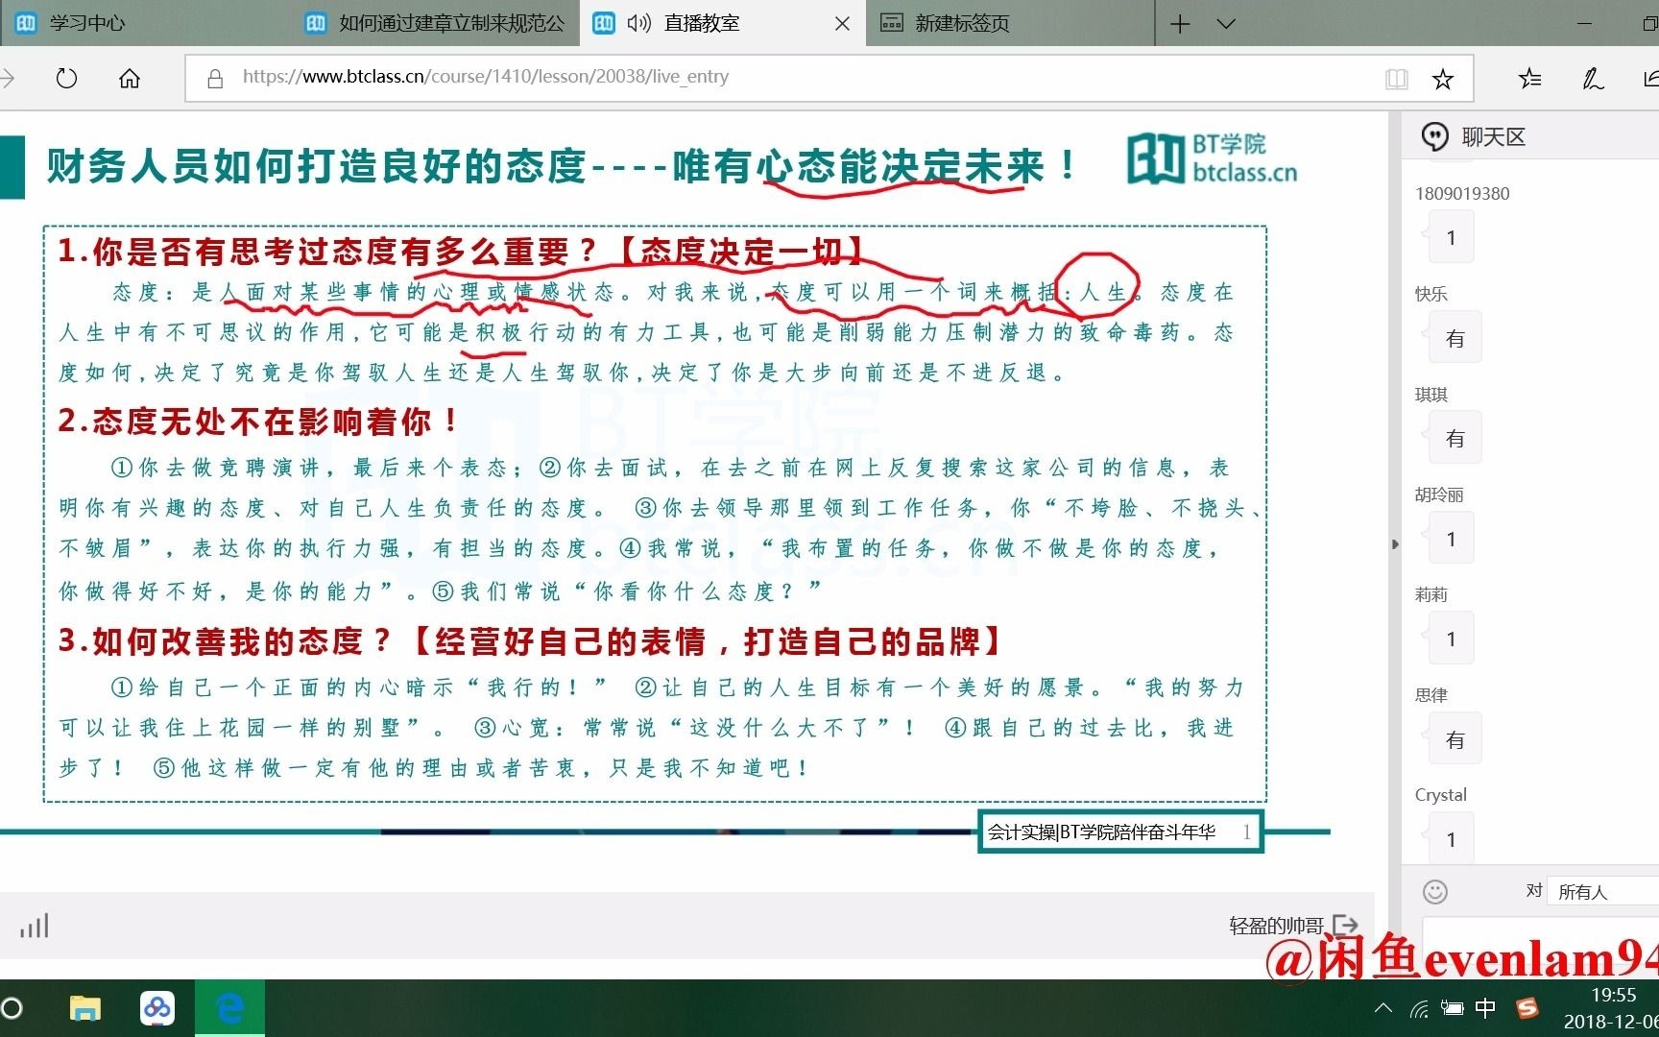Refresh the current page
The width and height of the screenshot is (1659, 1037).
[x=66, y=78]
